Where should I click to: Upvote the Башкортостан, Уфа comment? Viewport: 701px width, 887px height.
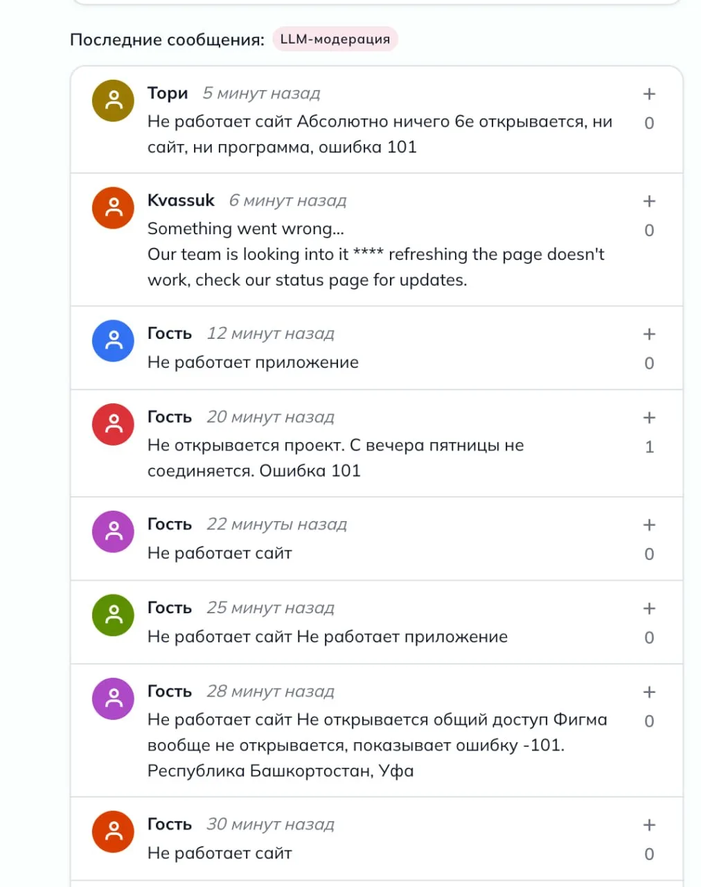click(649, 692)
